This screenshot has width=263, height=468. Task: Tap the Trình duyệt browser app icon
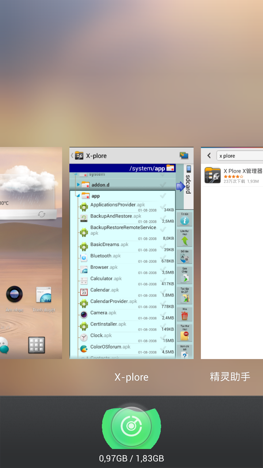43,295
